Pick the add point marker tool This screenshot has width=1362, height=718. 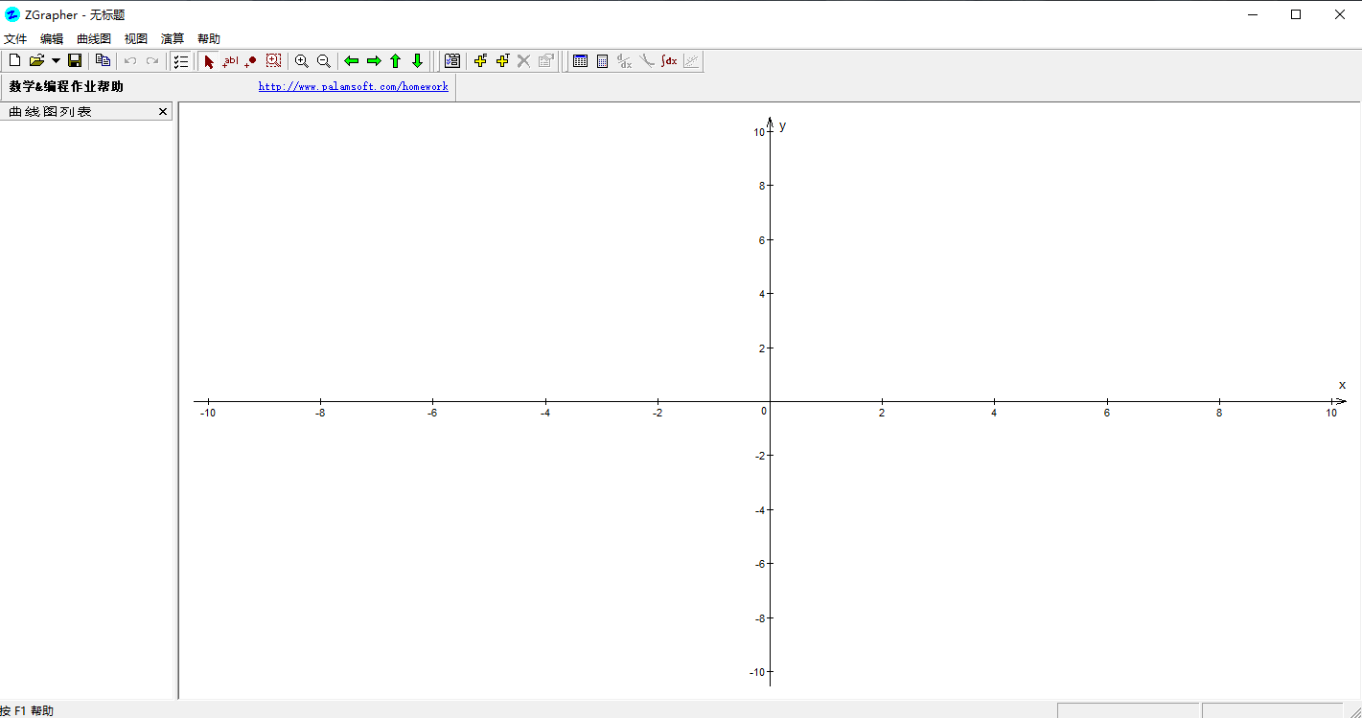[251, 61]
